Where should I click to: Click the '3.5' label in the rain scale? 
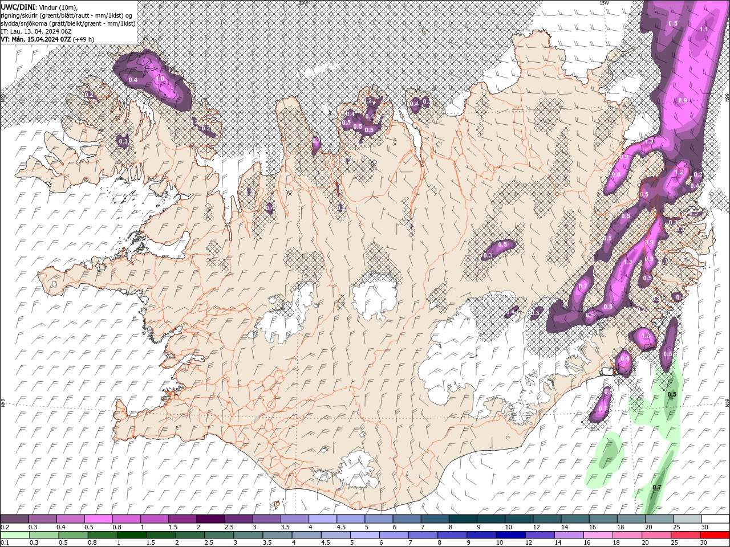pos(266,544)
